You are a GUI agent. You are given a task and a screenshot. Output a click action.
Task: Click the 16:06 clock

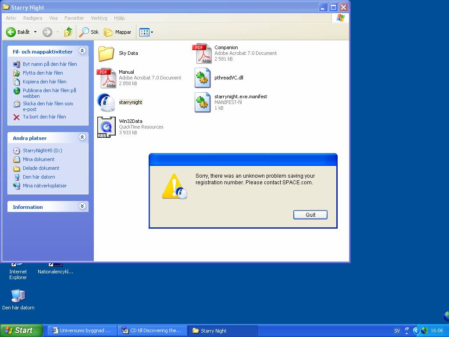click(437, 331)
